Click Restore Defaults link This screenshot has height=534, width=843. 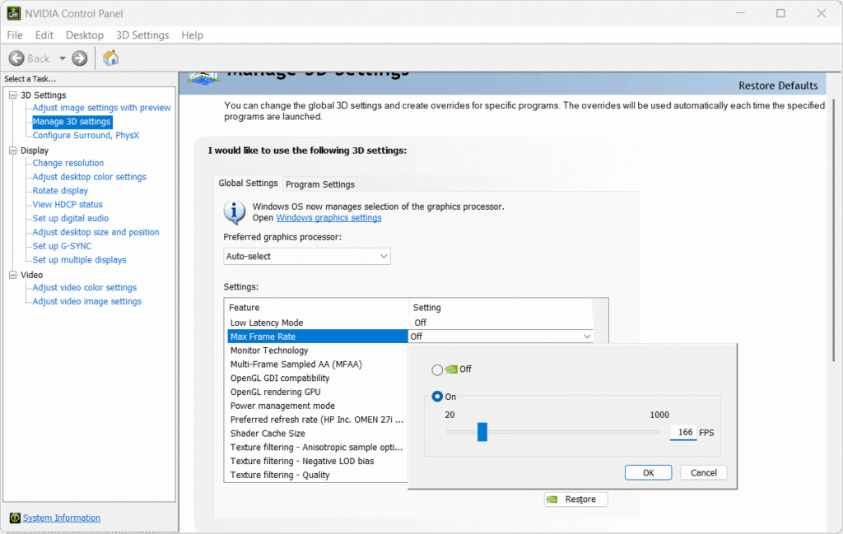777,86
